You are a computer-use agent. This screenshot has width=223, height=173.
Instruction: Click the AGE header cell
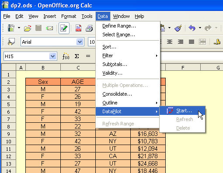coord(78,82)
